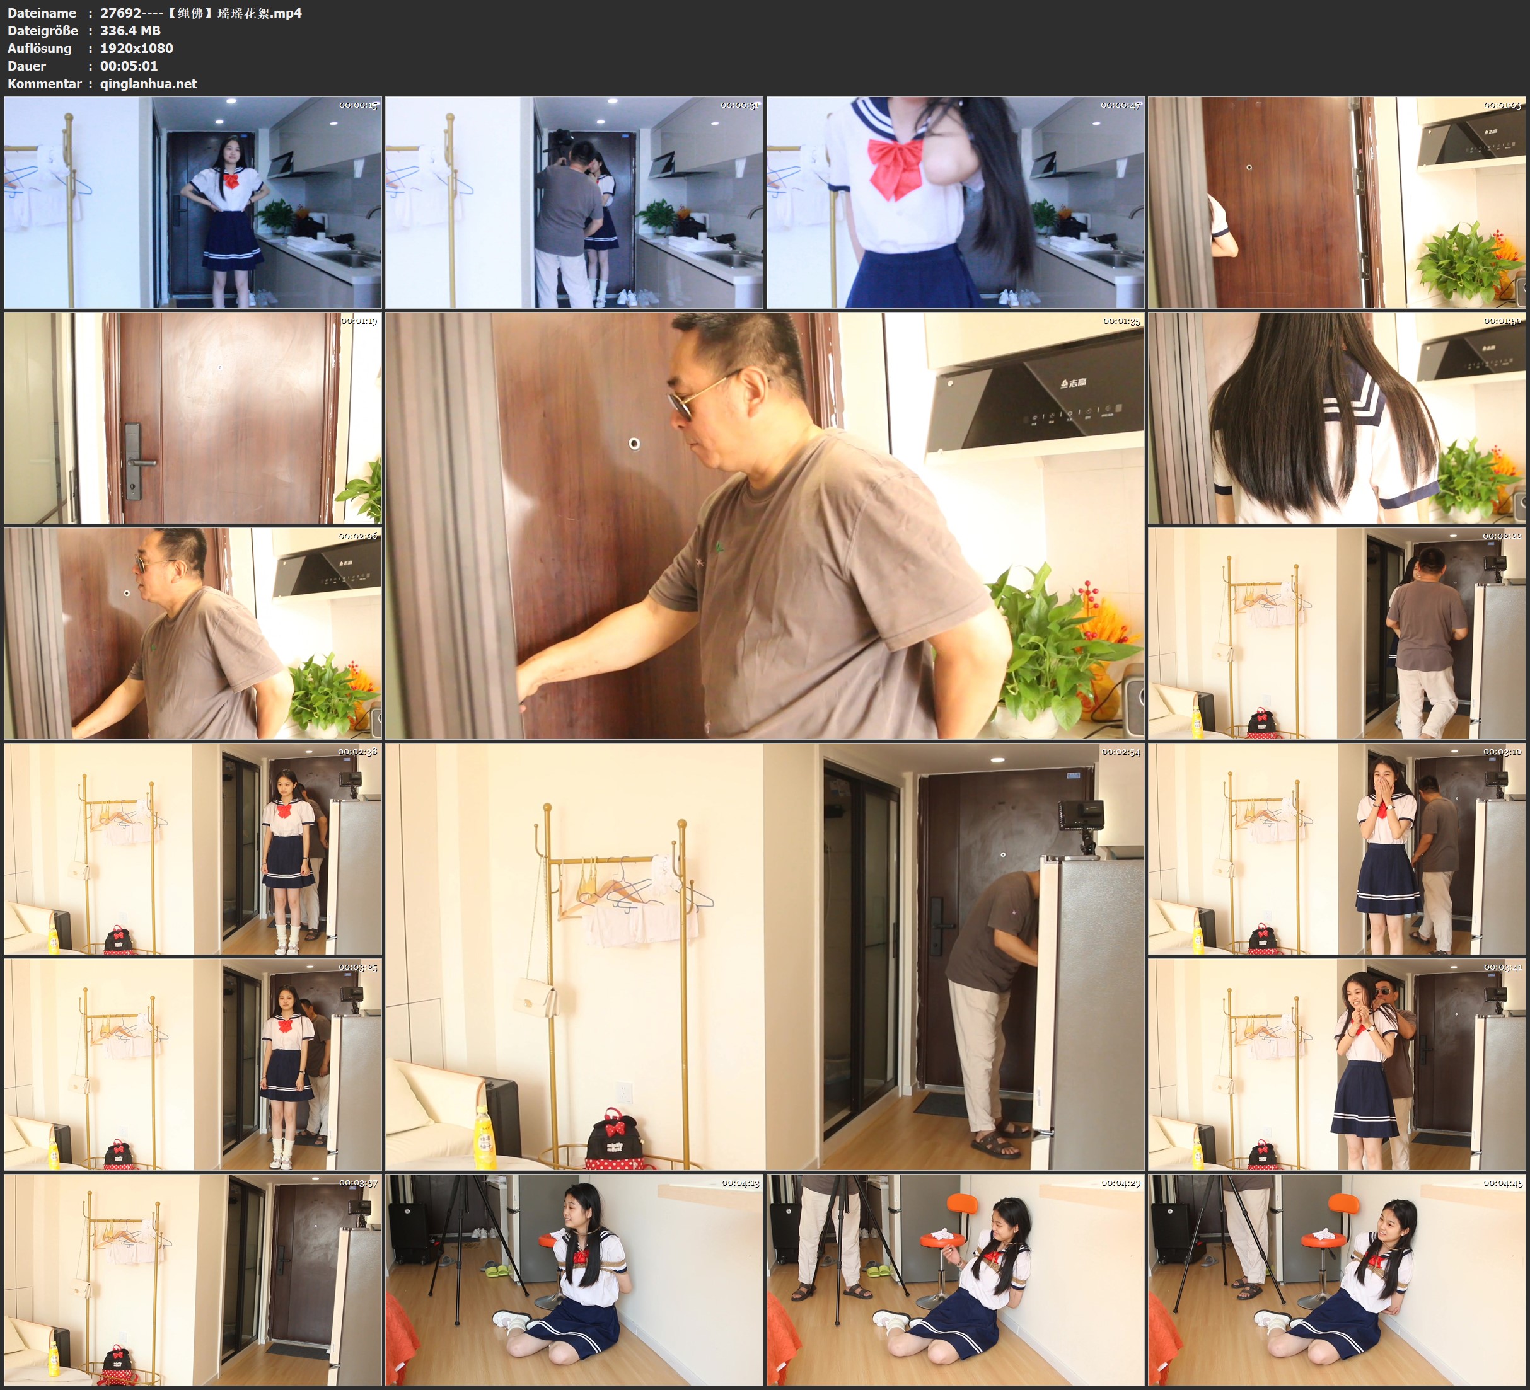The image size is (1530, 1390).
Task: Click the frame at 00:03:10
Action: pos(1337,849)
